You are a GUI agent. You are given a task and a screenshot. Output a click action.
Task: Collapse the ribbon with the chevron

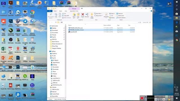point(149,11)
